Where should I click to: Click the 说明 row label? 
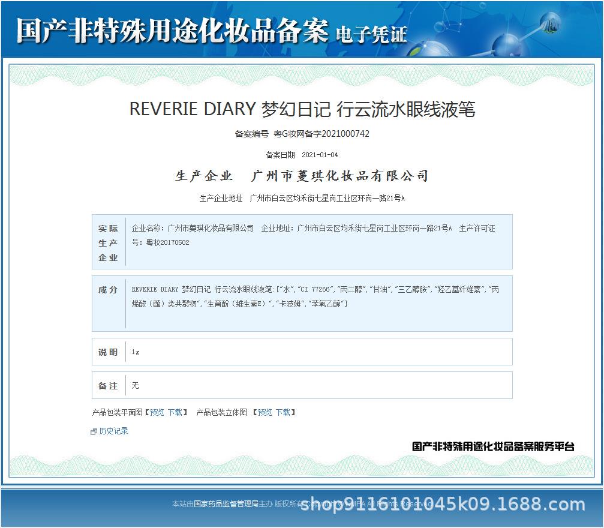point(108,352)
